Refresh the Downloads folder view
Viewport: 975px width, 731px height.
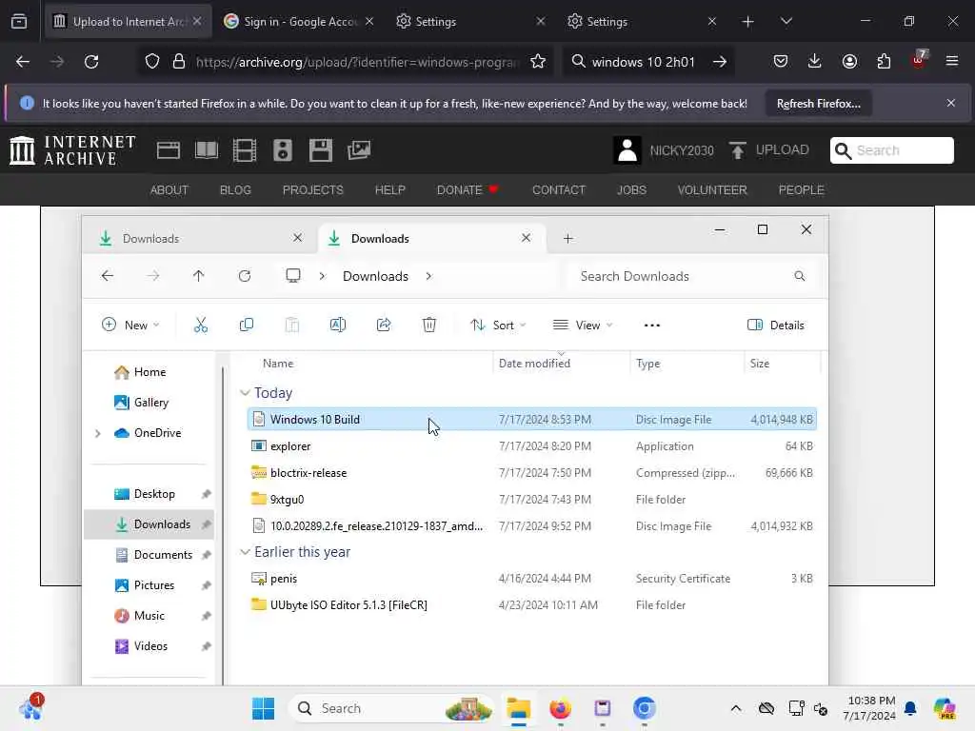(x=245, y=276)
